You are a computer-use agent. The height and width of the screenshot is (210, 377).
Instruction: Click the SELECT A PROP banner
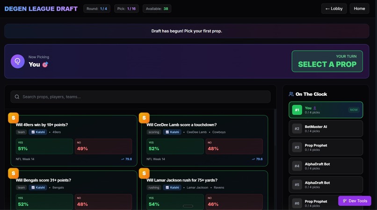click(x=327, y=61)
